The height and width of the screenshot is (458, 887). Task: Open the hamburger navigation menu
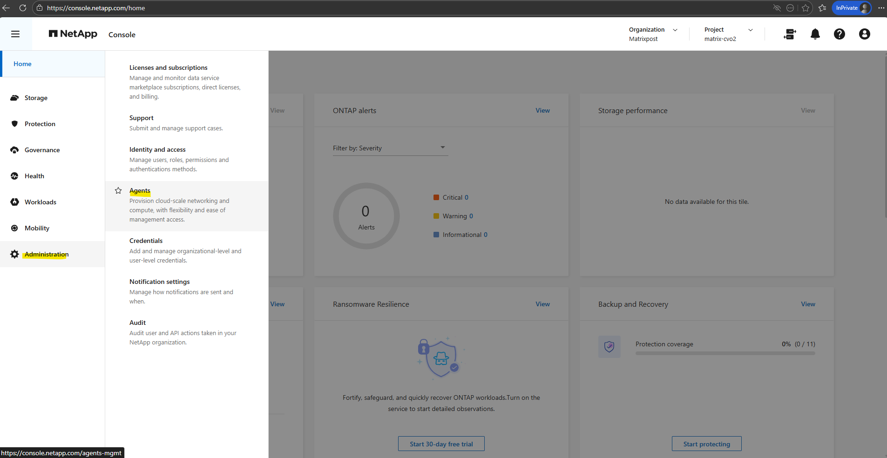point(15,34)
